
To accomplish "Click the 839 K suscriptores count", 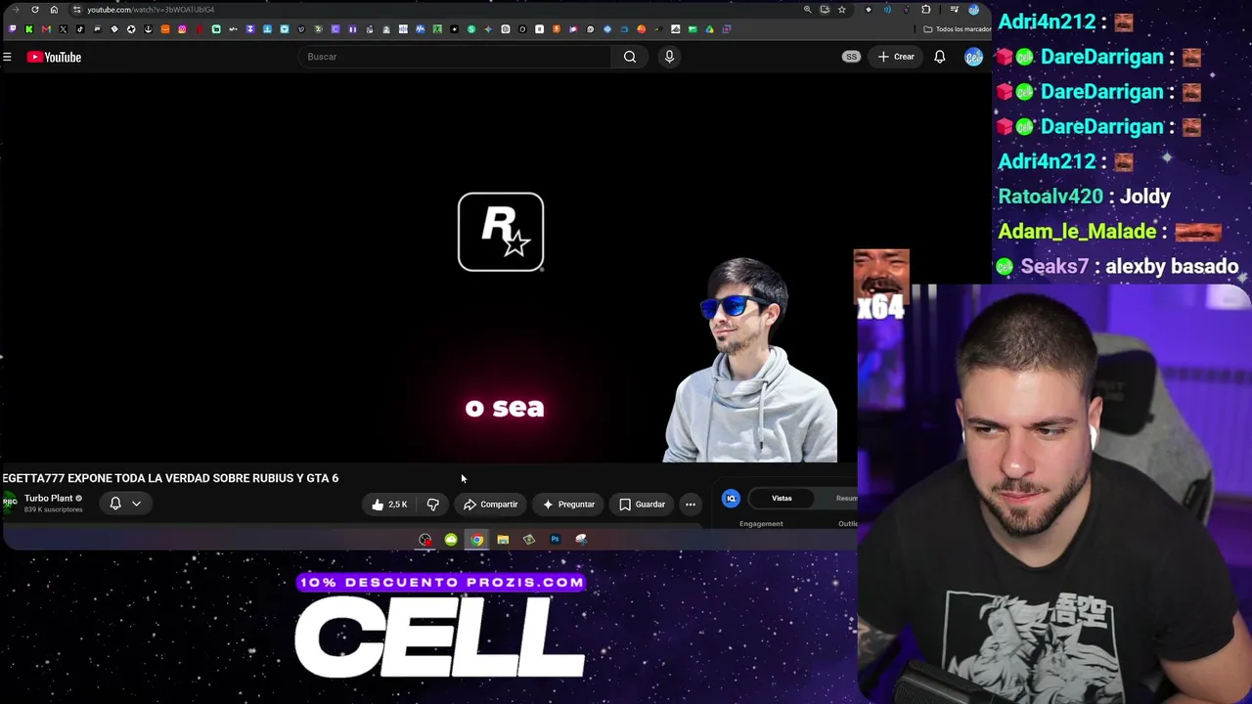I will pos(54,509).
